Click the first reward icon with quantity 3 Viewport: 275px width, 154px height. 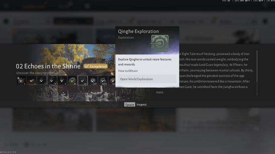pyautogui.click(x=22, y=80)
